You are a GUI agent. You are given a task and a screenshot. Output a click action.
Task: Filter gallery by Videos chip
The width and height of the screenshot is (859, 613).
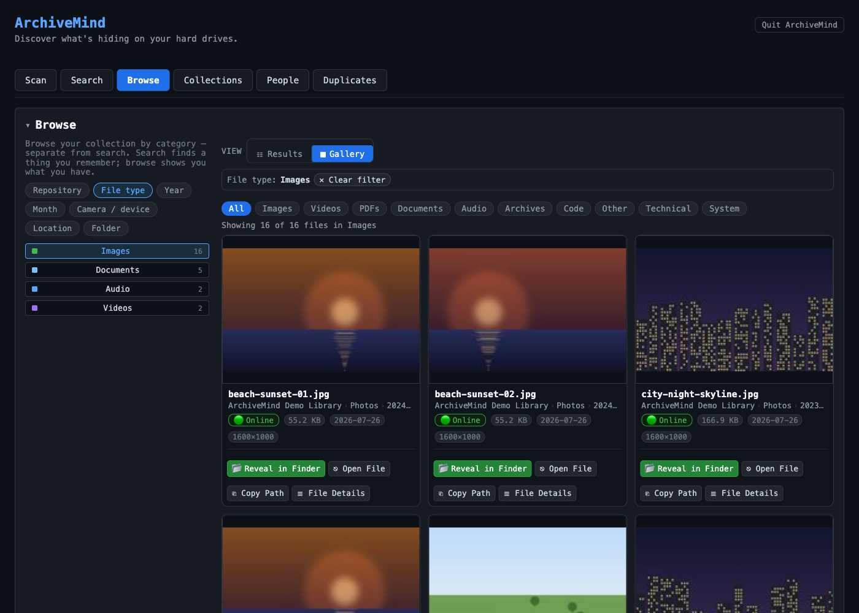click(x=326, y=209)
